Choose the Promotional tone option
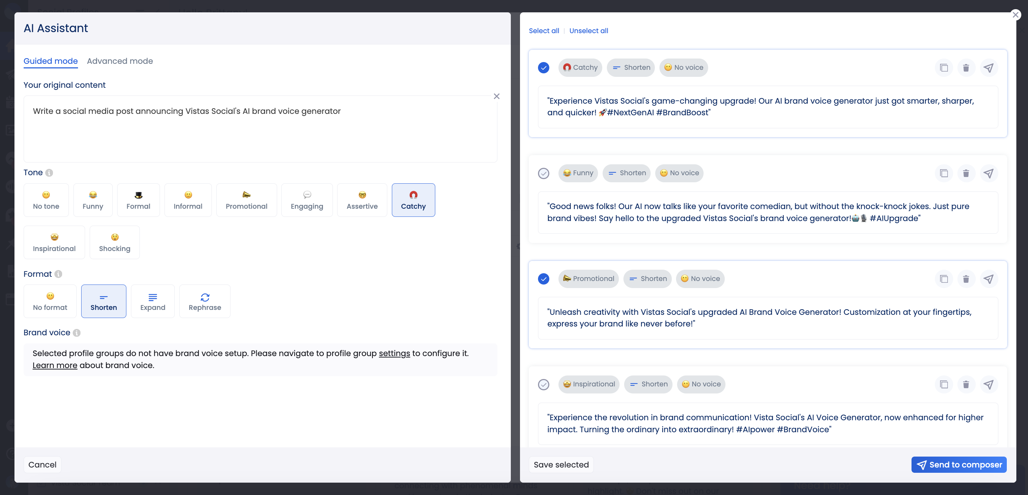The height and width of the screenshot is (495, 1028). [246, 200]
